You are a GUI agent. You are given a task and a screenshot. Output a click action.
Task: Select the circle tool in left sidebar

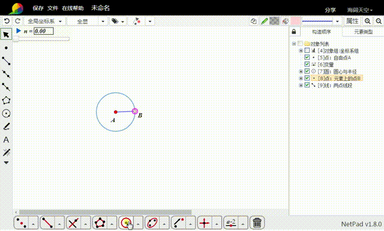[6, 114]
